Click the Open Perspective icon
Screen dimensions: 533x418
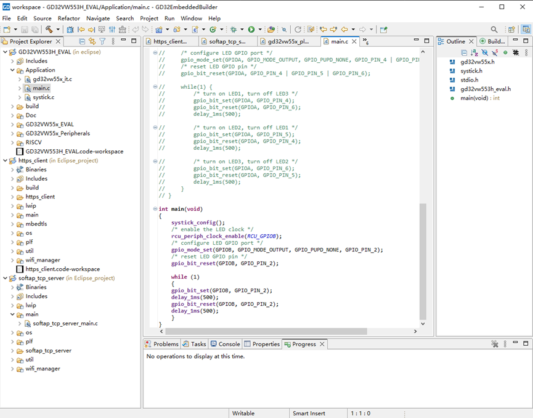tap(511, 30)
